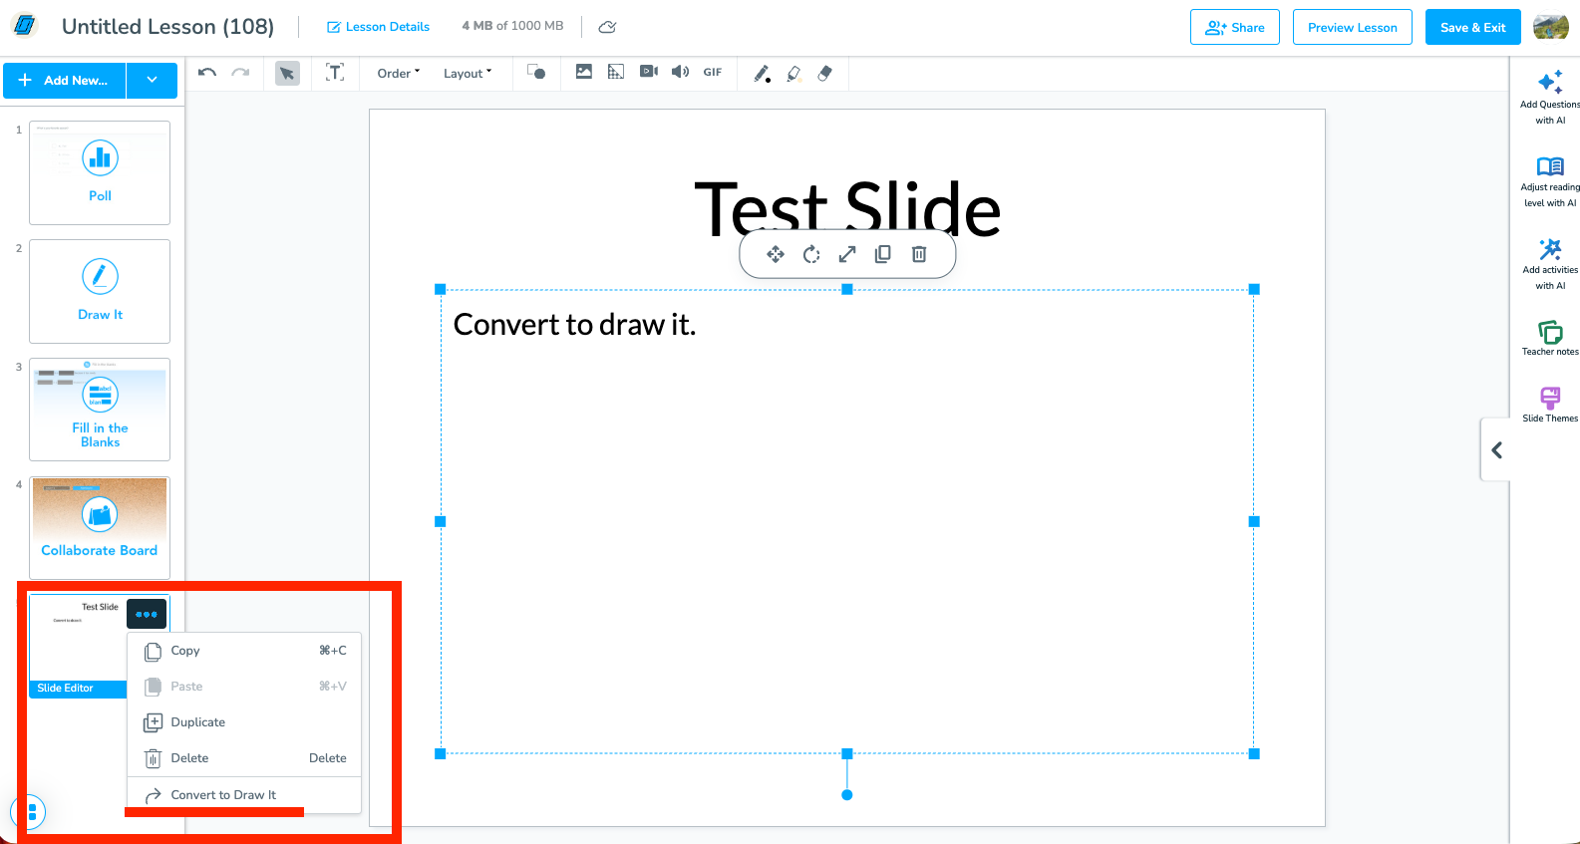Select the pointer selection tool
The width and height of the screenshot is (1580, 844).
coord(287,73)
